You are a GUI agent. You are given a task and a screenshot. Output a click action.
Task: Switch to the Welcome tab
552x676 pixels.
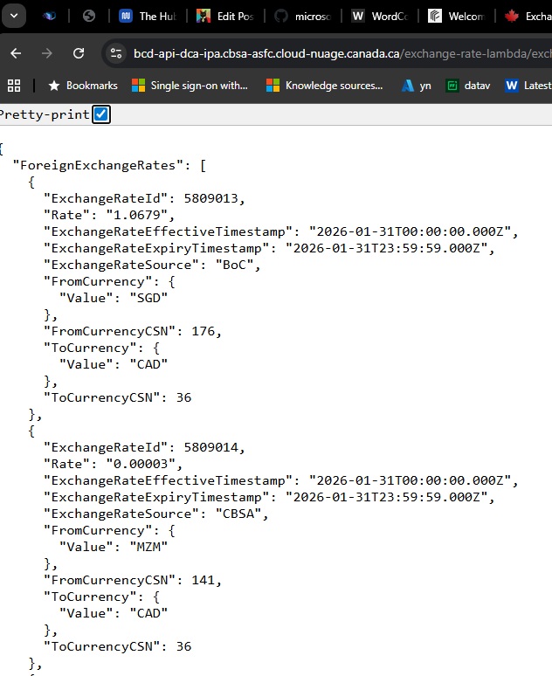455,16
